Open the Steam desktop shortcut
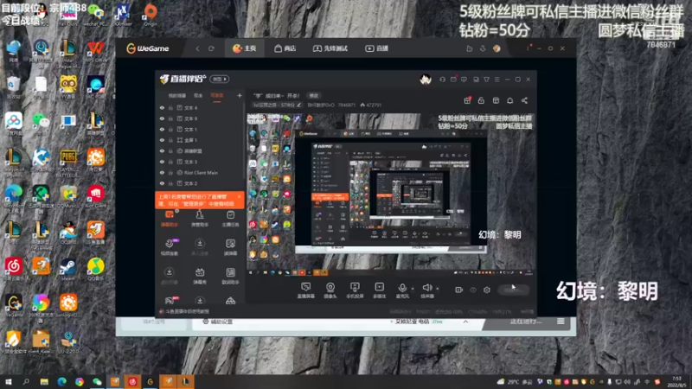The width and height of the screenshot is (692, 389). coord(68,269)
